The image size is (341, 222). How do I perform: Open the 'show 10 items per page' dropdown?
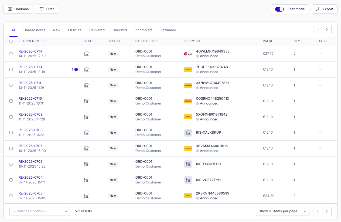[283, 211]
